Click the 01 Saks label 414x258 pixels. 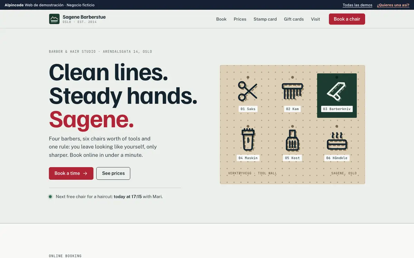point(248,109)
